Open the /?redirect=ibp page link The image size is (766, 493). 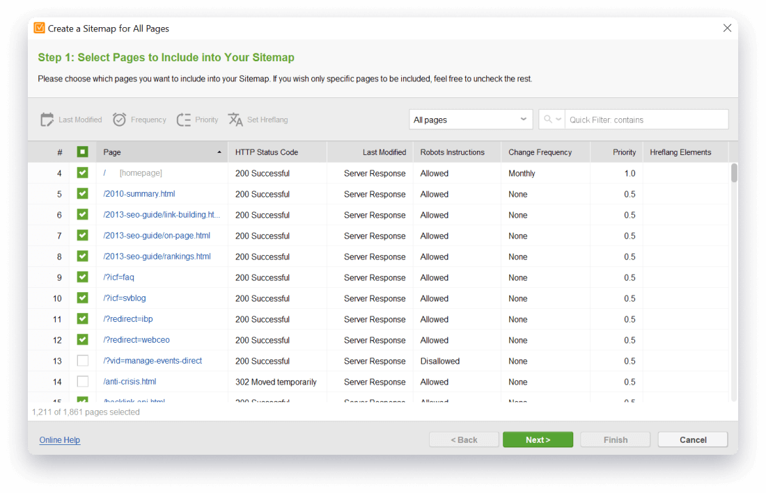128,319
